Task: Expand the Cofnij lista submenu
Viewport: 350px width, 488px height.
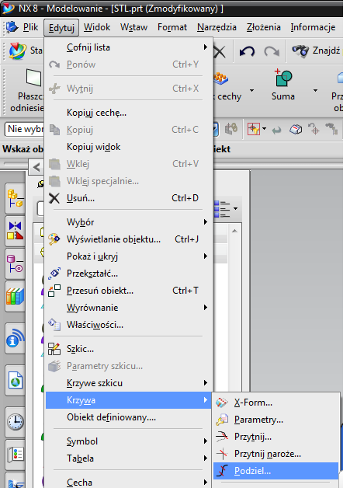Action: [129, 47]
